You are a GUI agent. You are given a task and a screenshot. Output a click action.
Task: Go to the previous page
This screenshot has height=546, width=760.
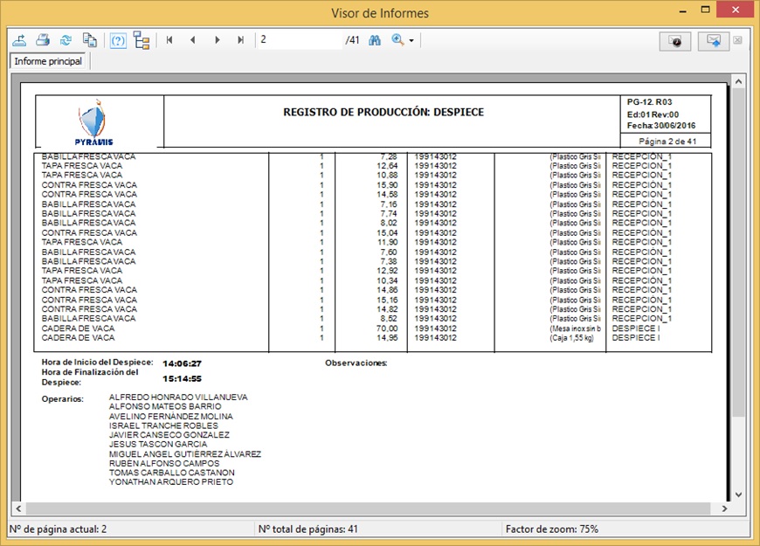pos(193,40)
